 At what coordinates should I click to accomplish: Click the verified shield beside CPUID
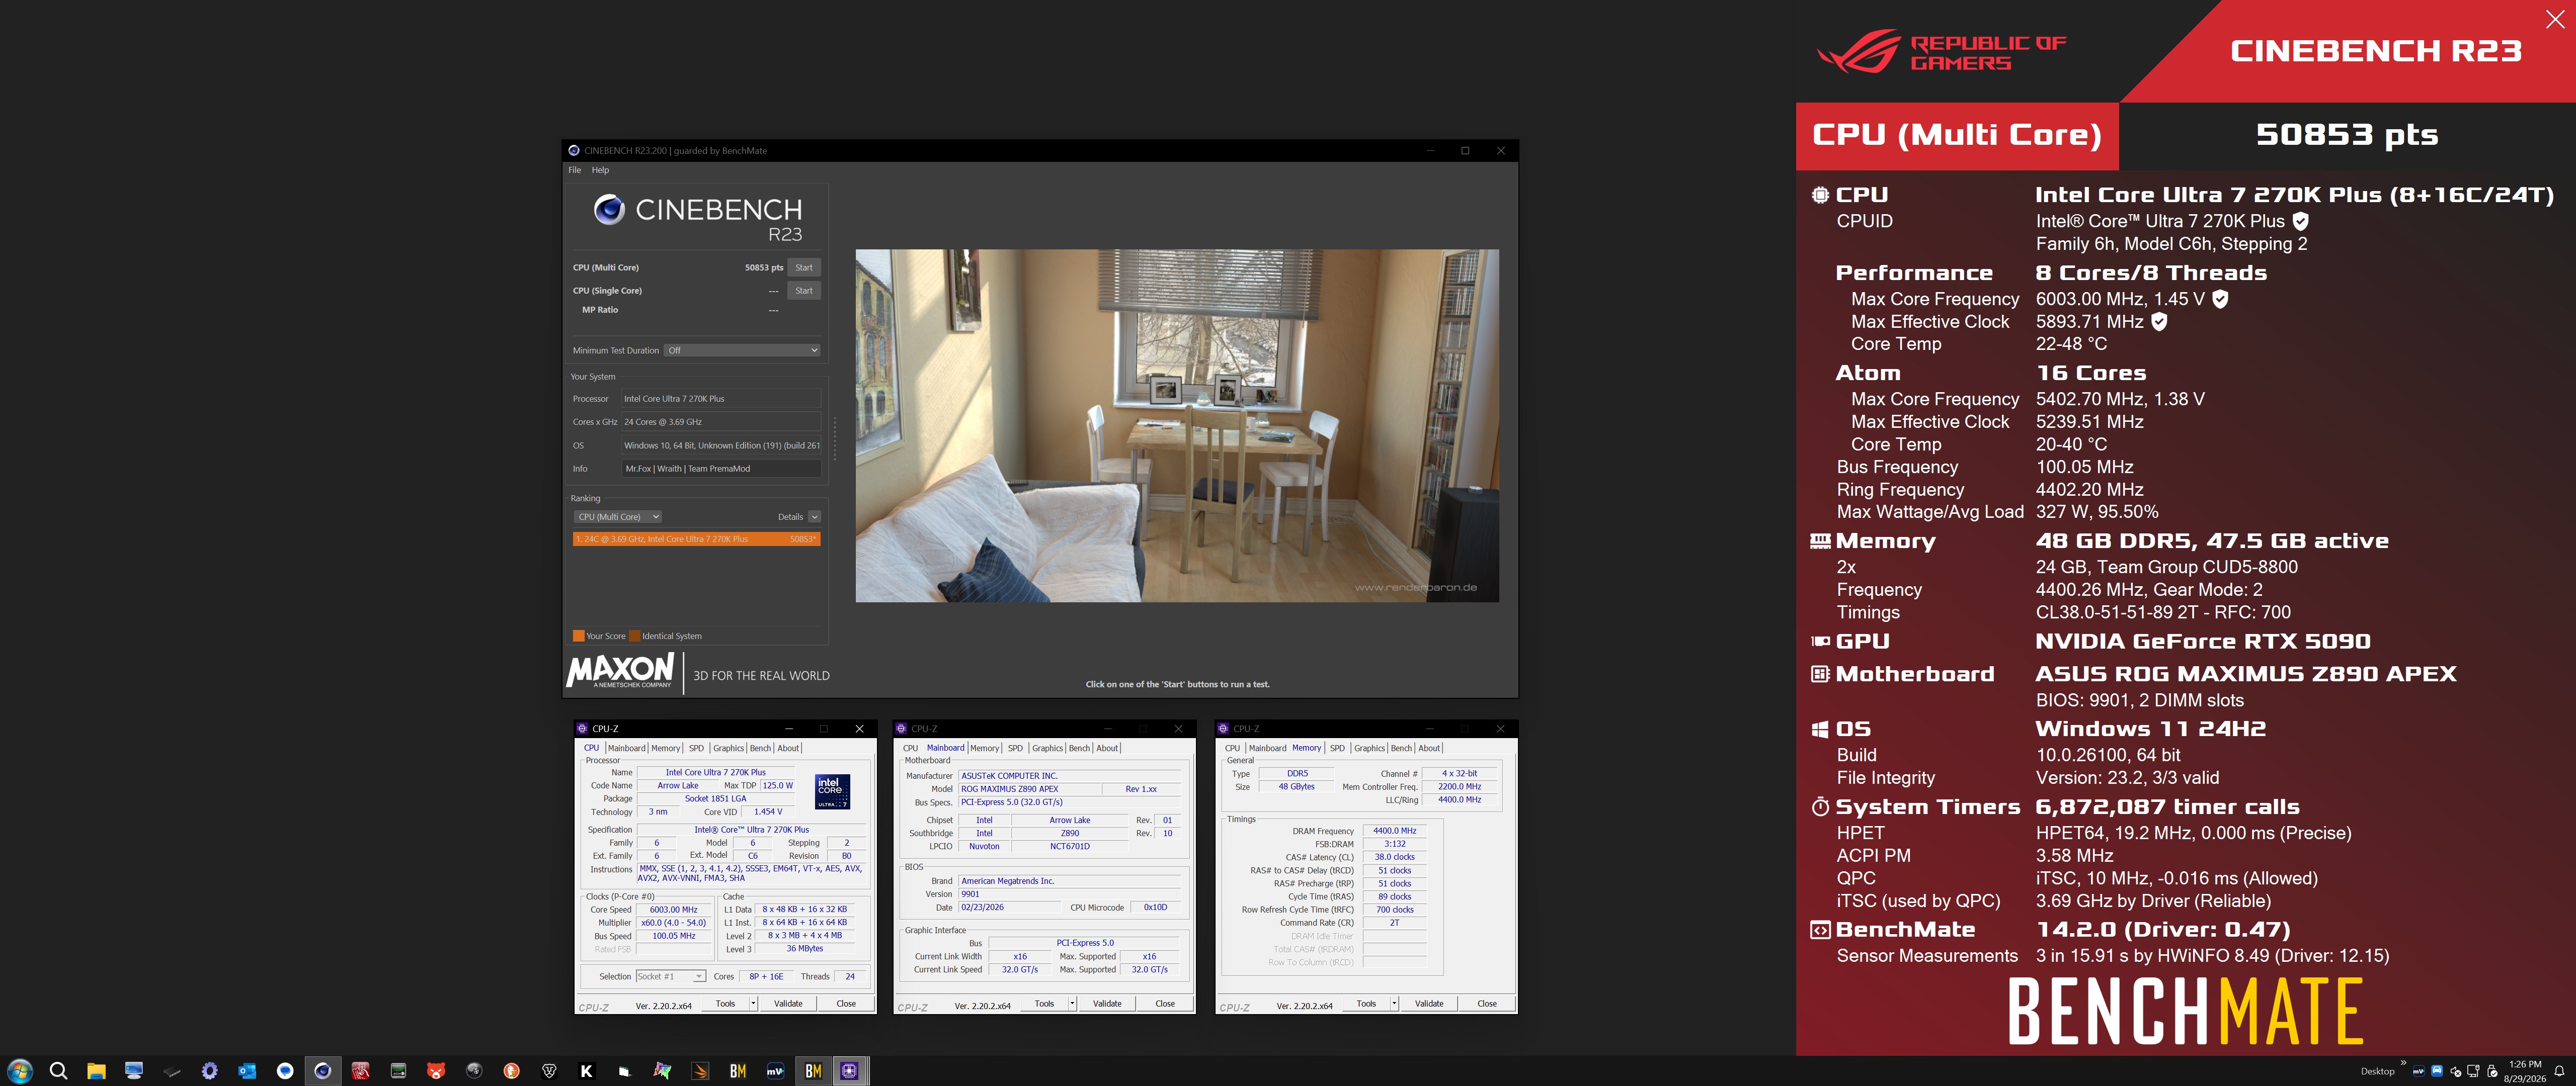[x=2300, y=221]
